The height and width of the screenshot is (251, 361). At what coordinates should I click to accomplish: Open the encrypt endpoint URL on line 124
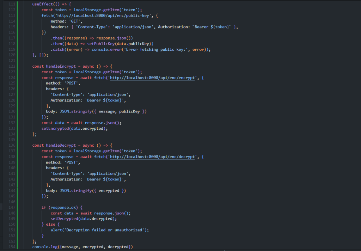[x=153, y=78]
